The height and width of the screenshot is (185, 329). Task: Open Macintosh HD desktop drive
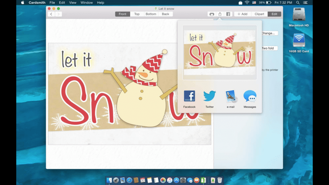(x=299, y=17)
